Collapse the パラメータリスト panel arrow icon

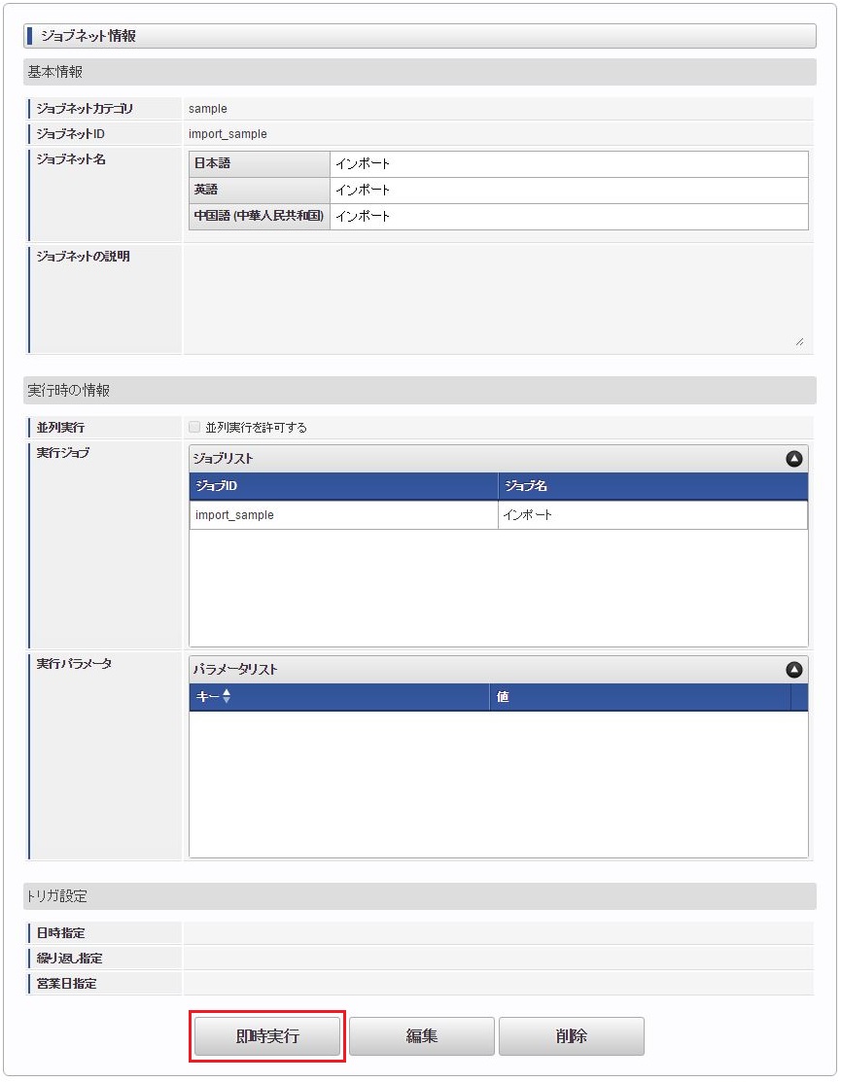click(x=794, y=670)
